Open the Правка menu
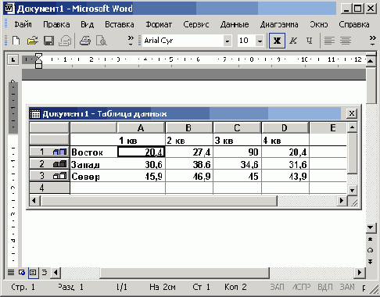 (56, 24)
